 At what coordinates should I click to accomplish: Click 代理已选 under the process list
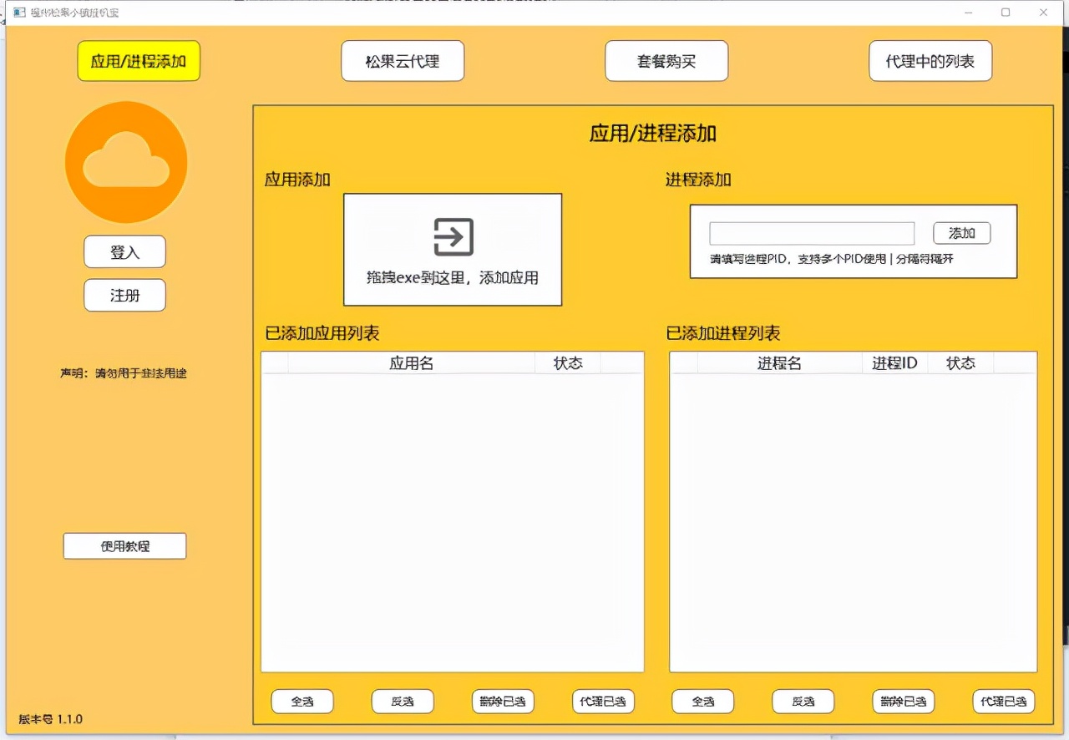[1004, 702]
